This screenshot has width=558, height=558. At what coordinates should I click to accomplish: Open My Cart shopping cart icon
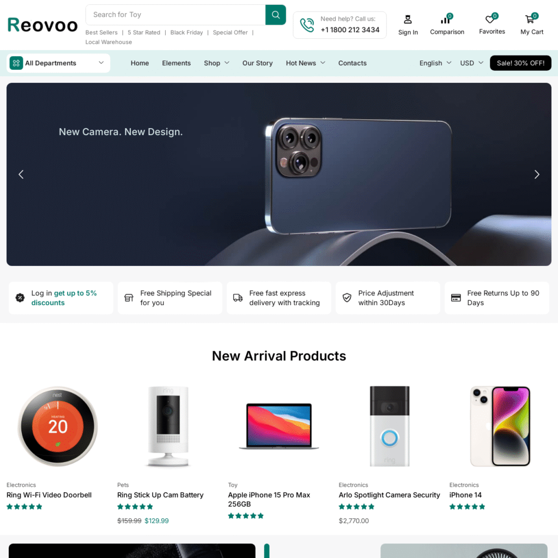pyautogui.click(x=531, y=19)
